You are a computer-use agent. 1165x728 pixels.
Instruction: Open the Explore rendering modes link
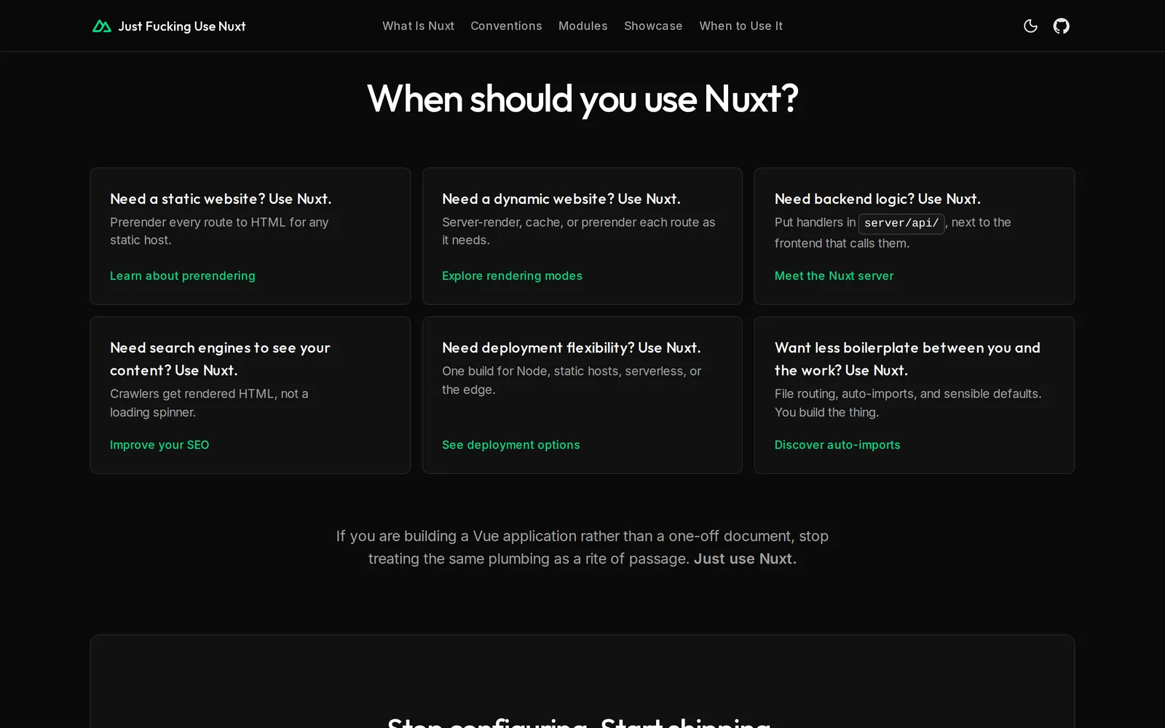click(x=512, y=276)
